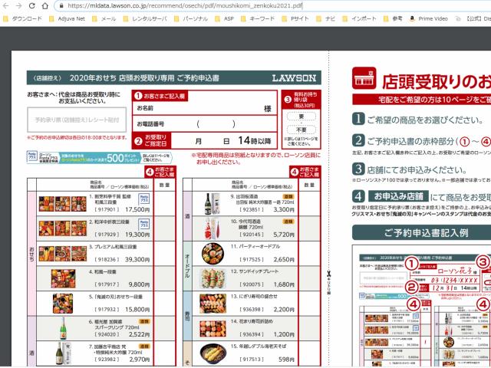Viewport: 491px width, 368px height.
Task: Select the 不要 bag option box
Action: (x=300, y=130)
